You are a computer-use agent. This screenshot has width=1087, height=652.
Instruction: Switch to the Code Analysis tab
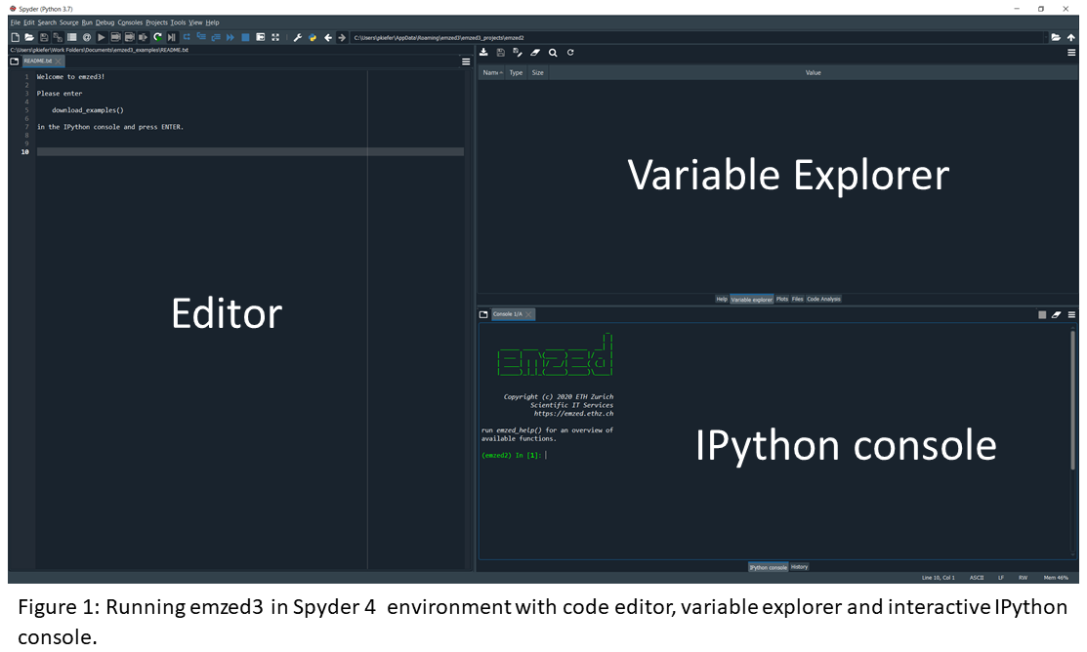823,300
